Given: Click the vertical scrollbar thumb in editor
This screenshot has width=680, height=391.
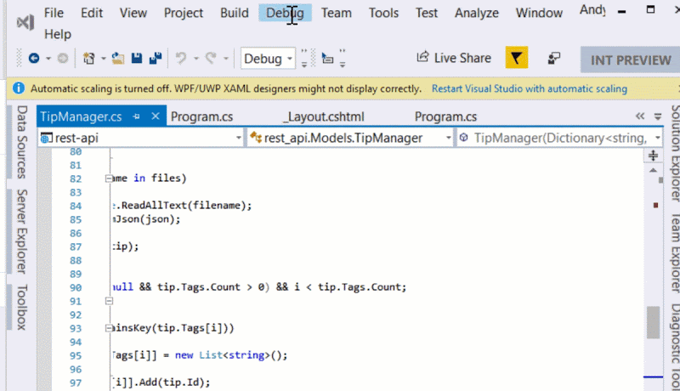Looking at the screenshot, I should coord(653,322).
